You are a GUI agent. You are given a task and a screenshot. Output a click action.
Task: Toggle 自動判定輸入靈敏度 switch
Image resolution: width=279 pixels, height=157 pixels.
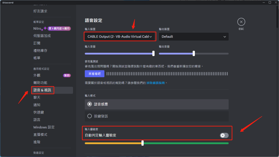click(224, 135)
